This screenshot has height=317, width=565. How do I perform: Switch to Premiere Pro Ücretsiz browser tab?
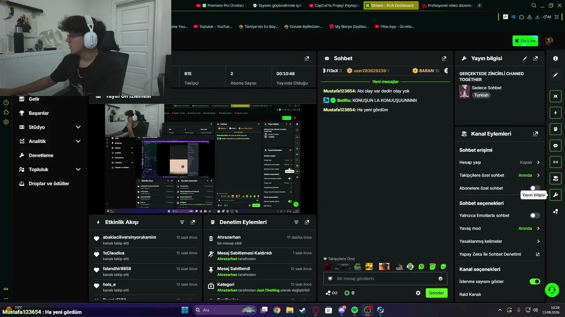222,6
